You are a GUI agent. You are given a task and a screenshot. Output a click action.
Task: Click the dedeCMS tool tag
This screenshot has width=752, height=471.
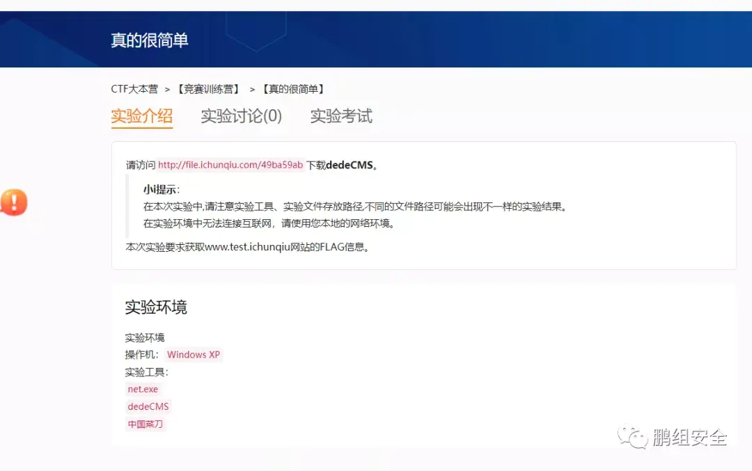(148, 406)
